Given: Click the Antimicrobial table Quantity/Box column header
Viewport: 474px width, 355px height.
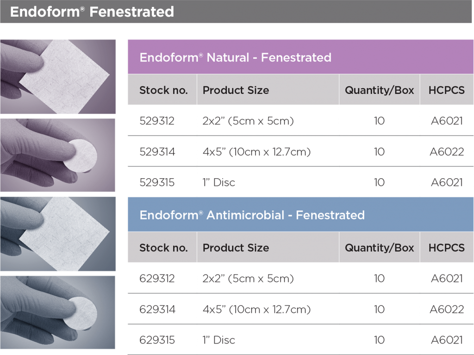Looking at the screenshot, I should 380,247.
